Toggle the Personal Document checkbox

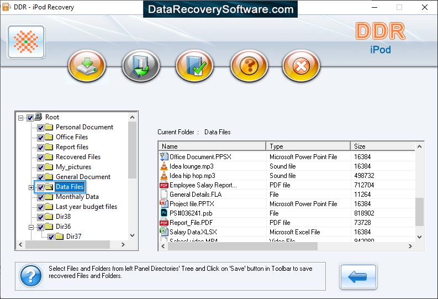click(40, 128)
